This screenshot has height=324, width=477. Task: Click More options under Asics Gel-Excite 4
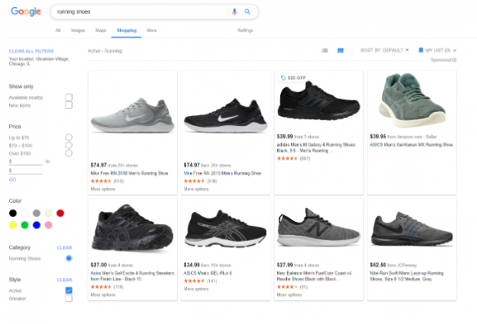click(103, 295)
